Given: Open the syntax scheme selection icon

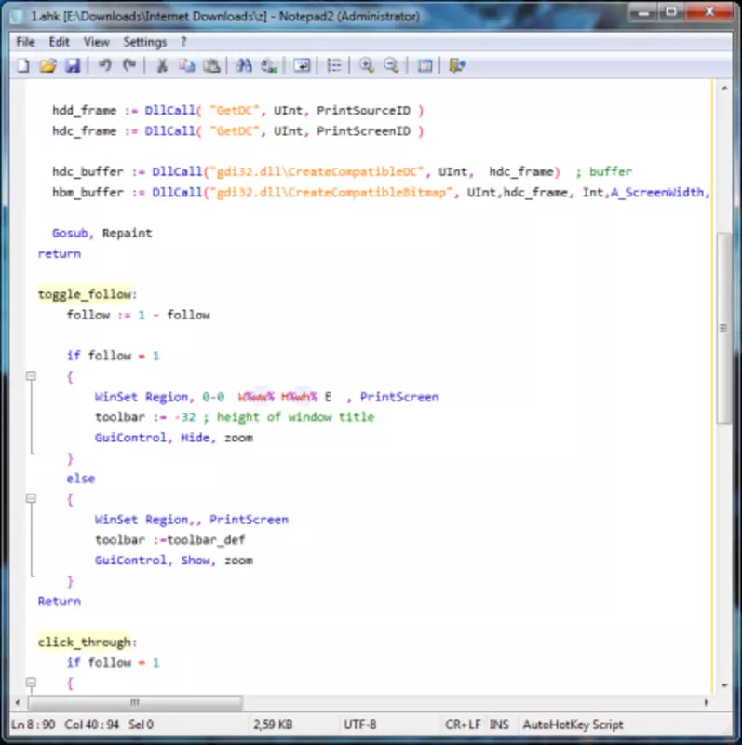Looking at the screenshot, I should tap(425, 65).
